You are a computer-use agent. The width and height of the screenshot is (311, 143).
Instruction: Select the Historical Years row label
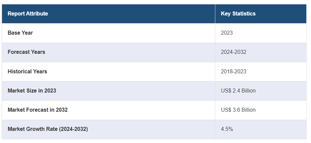[27, 71]
